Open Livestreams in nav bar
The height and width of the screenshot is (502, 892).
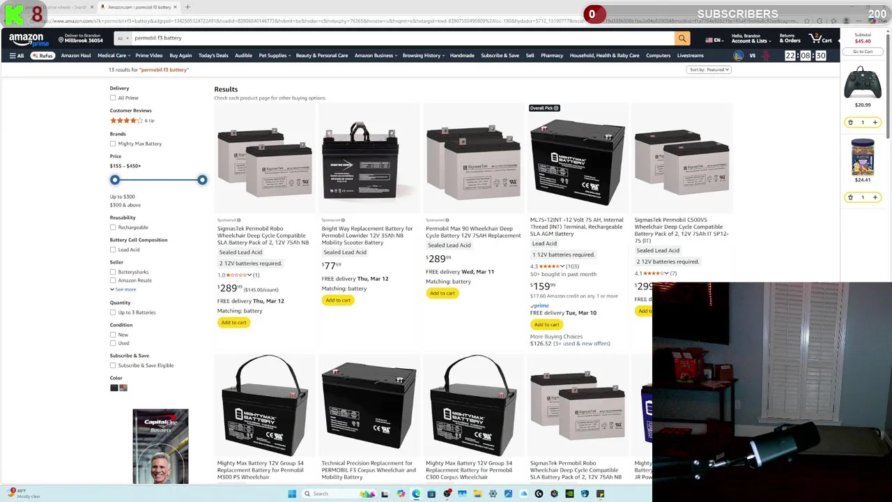(691, 56)
